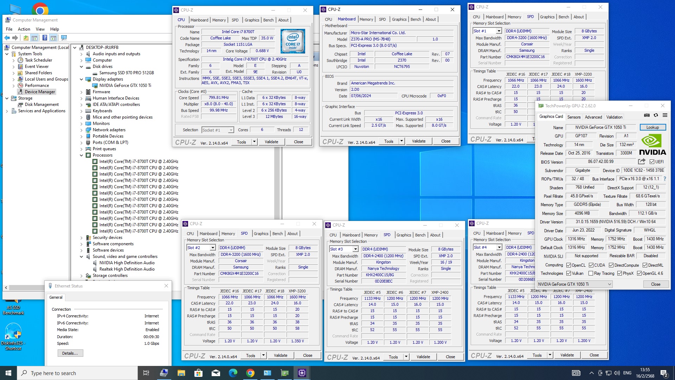Toggle the CUDA checkbox
This screenshot has height=380, width=675.
(x=591, y=265)
